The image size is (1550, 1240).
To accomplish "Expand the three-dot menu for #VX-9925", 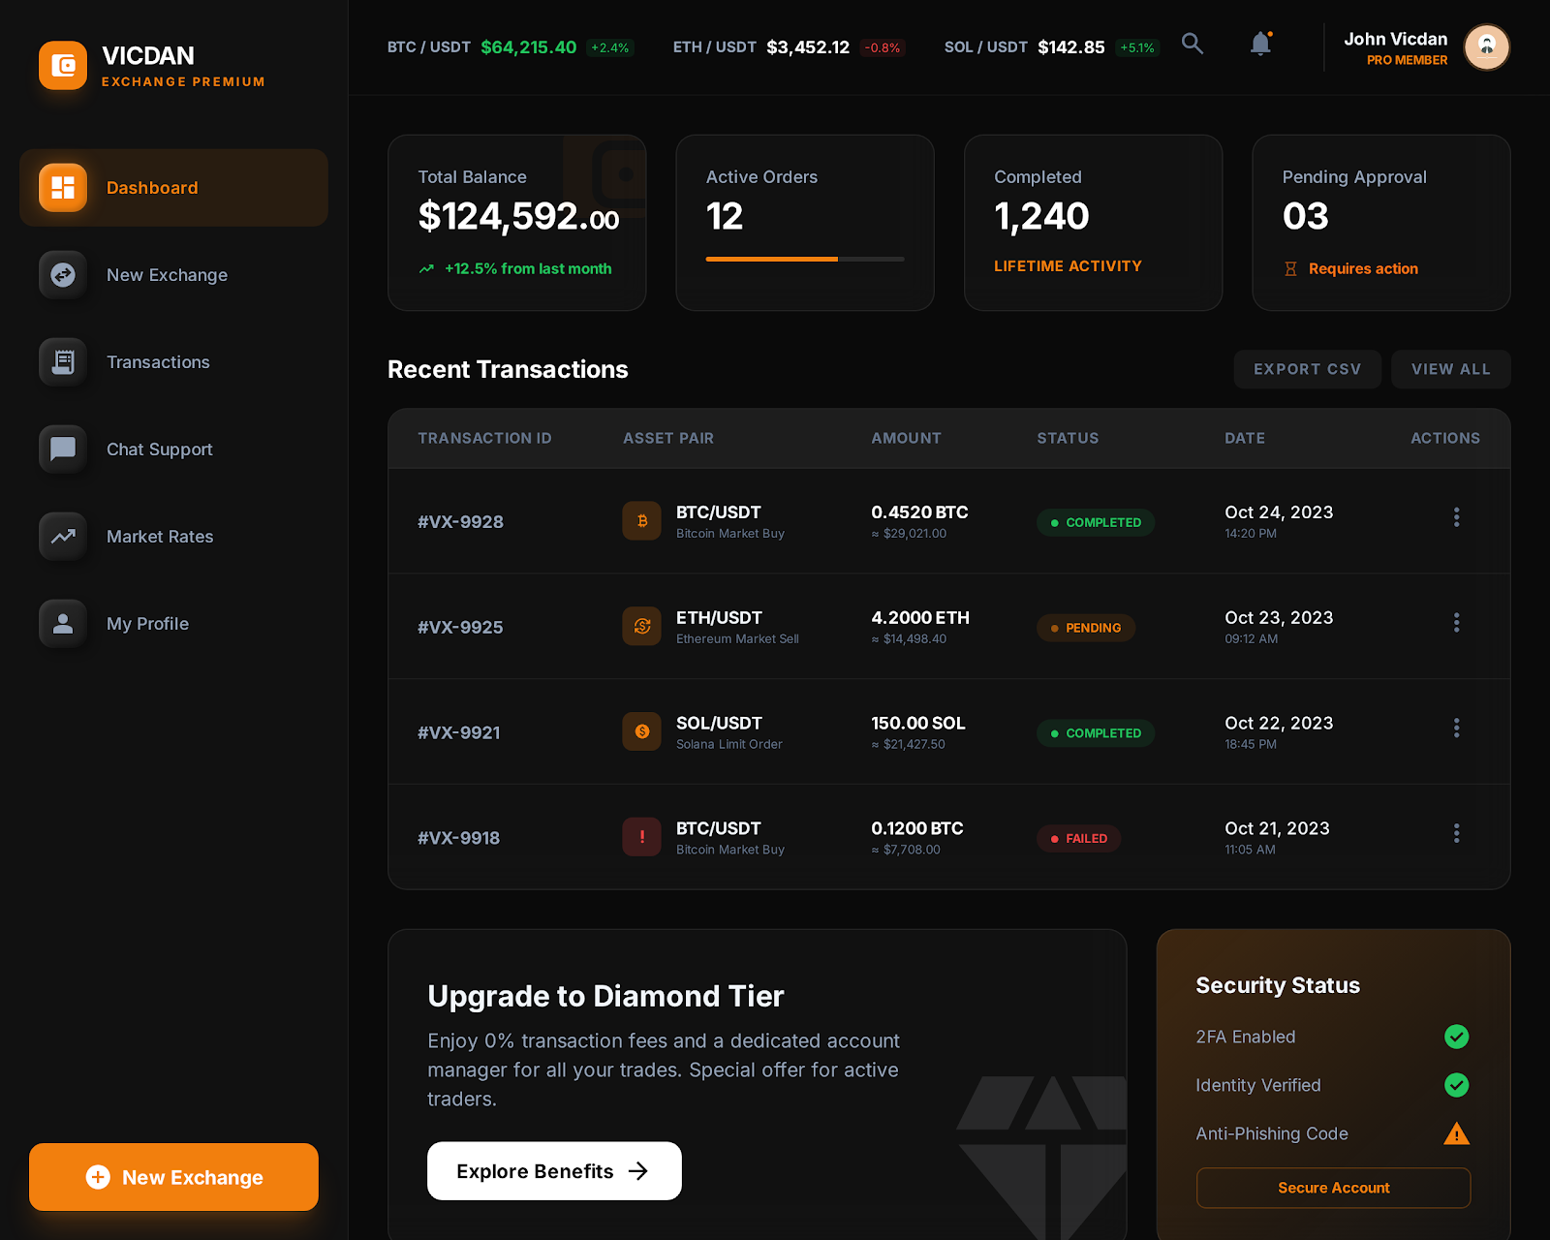I will click(x=1456, y=623).
